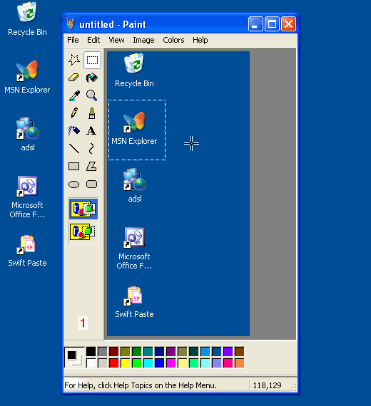Choose the cyan color swatch
371x406 pixels.
click(x=148, y=363)
